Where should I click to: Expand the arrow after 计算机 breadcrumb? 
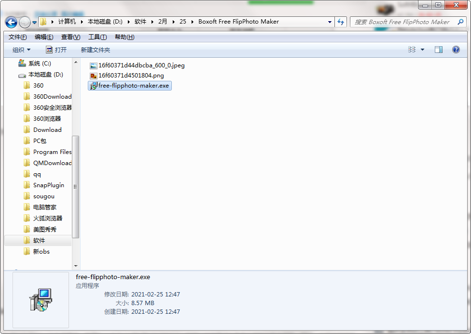(82, 22)
